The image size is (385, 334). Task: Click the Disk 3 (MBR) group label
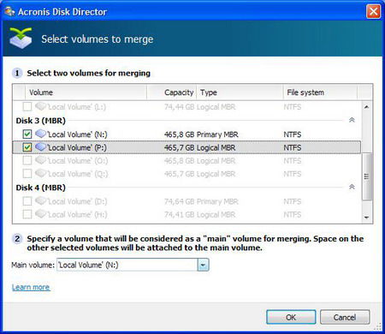pos(40,121)
